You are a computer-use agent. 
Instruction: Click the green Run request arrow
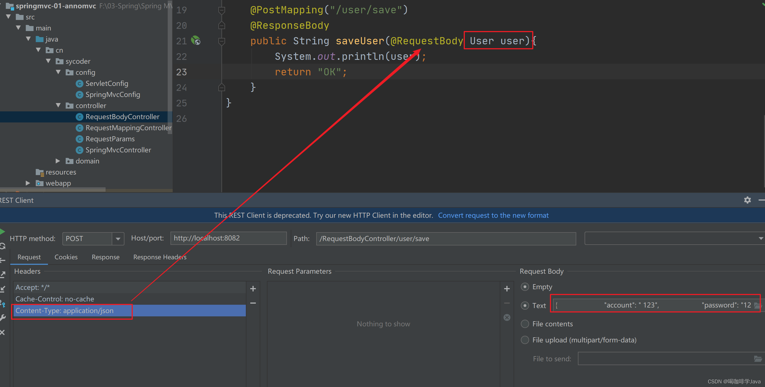(x=2, y=232)
